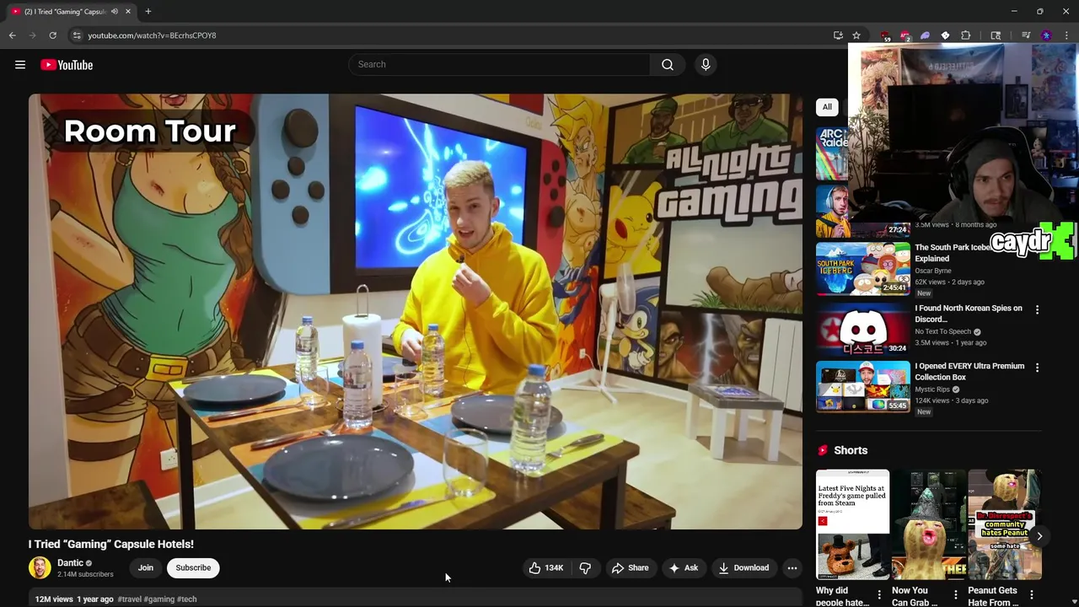Click the address bar URL

(152, 35)
